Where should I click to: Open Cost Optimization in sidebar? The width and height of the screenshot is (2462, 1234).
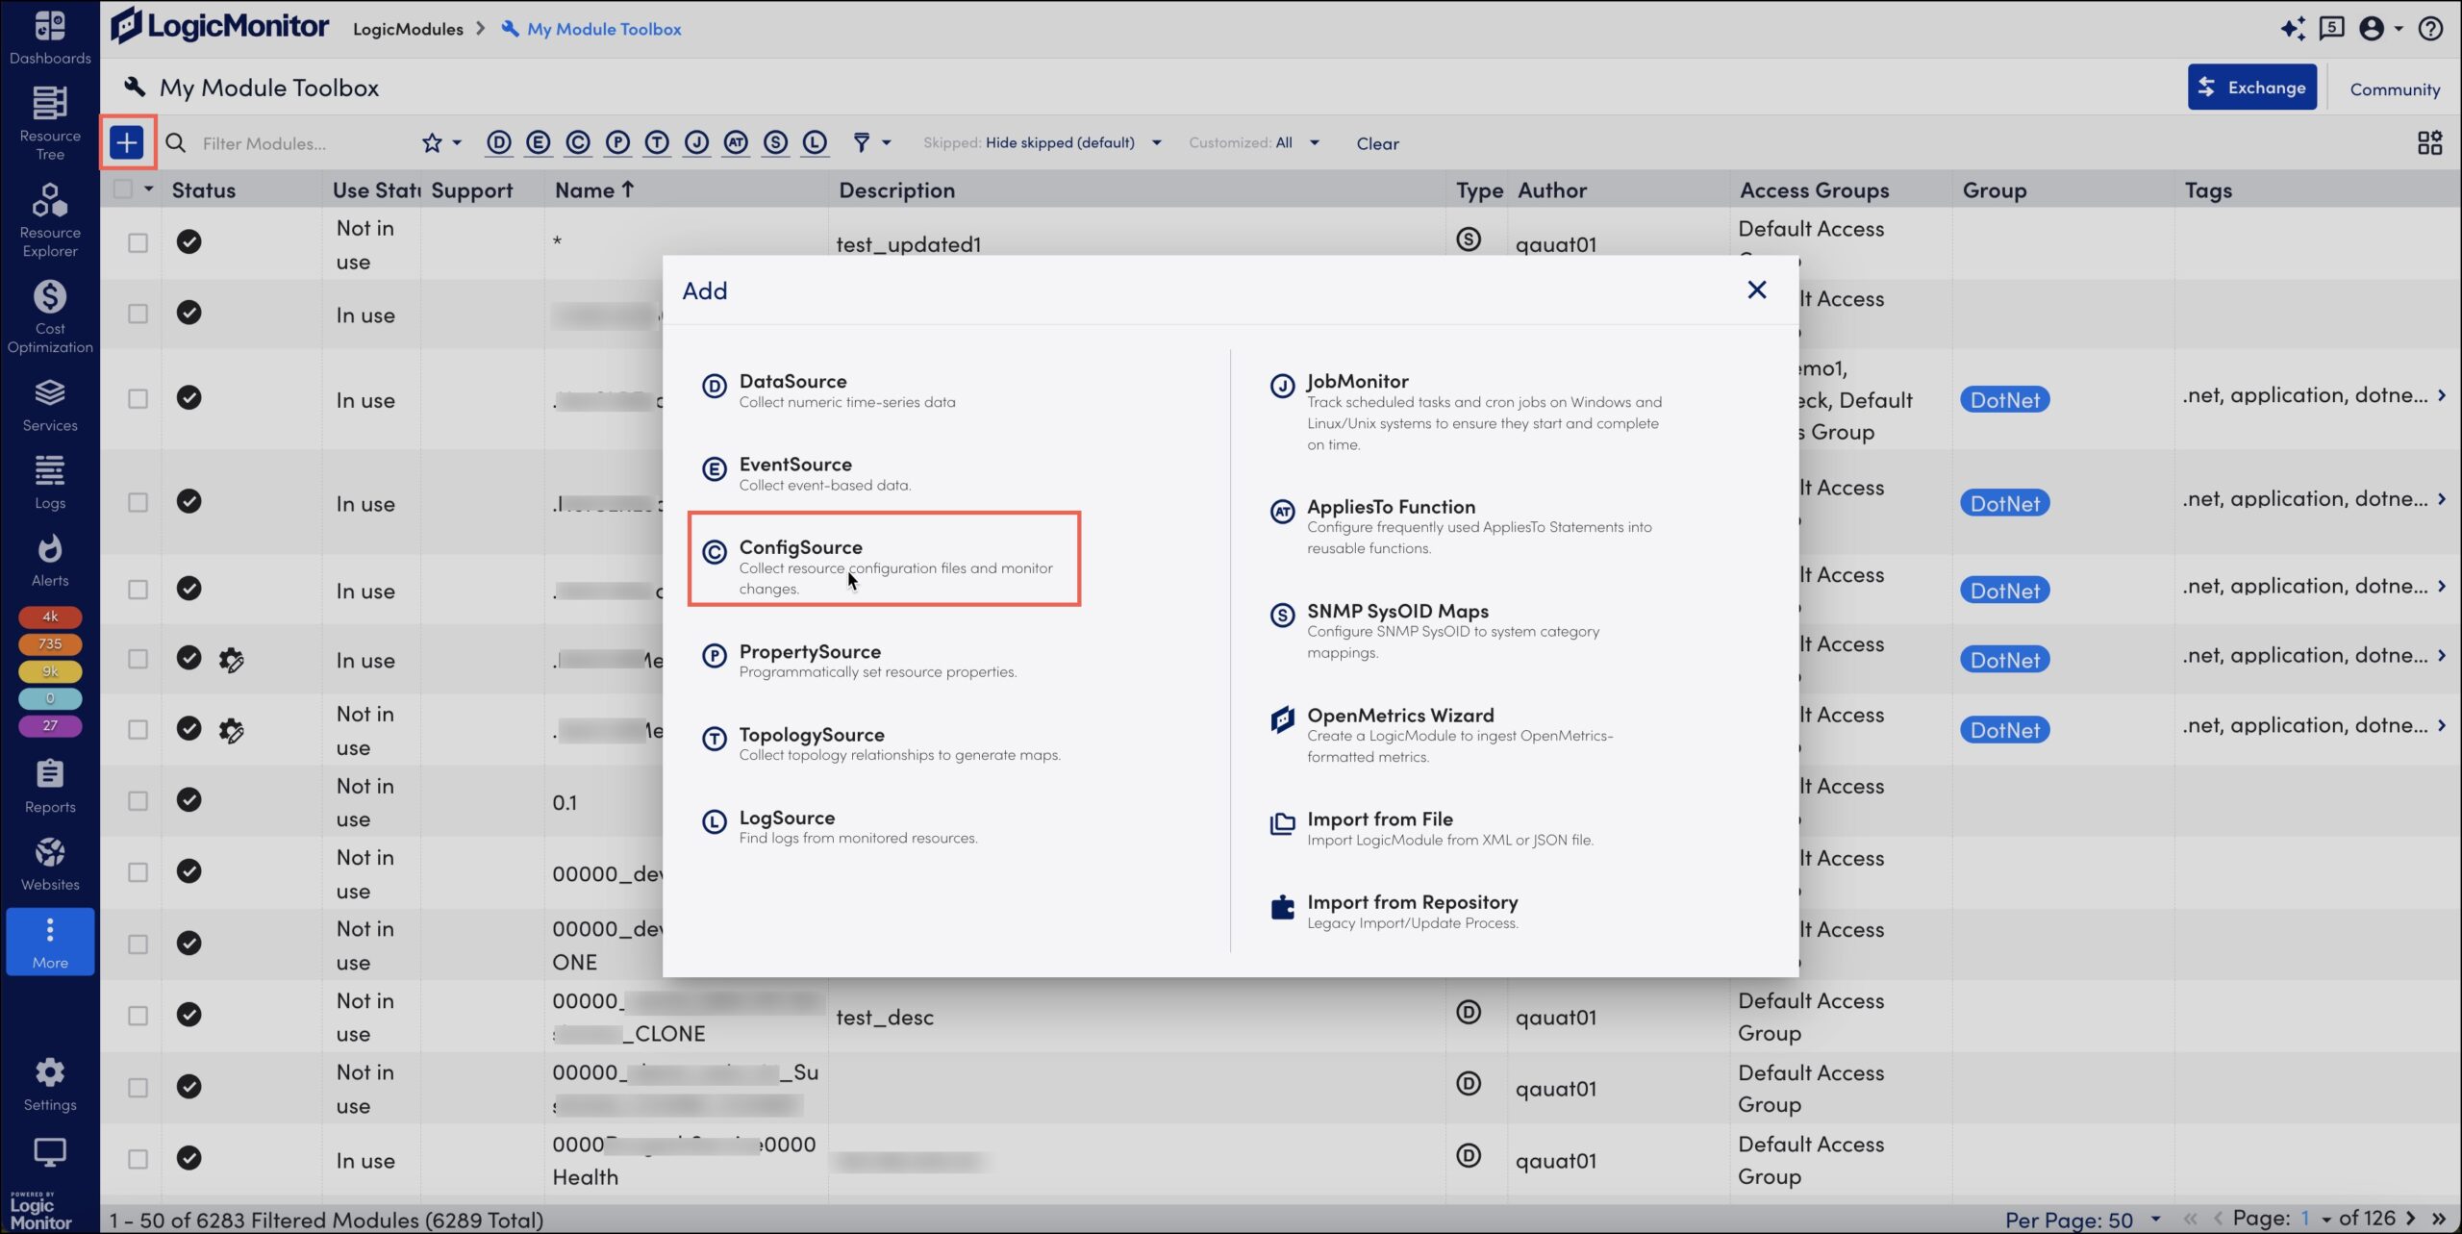[50, 316]
